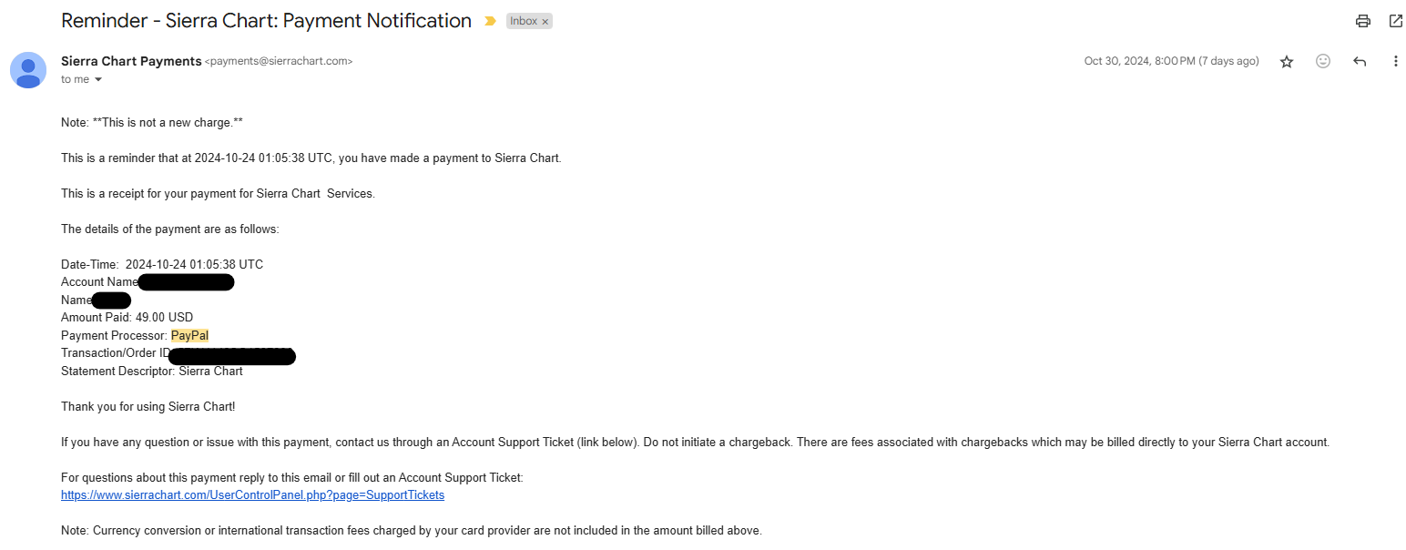Click the payments@sierrachart.com email address
1406x550 pixels.
pos(279,62)
